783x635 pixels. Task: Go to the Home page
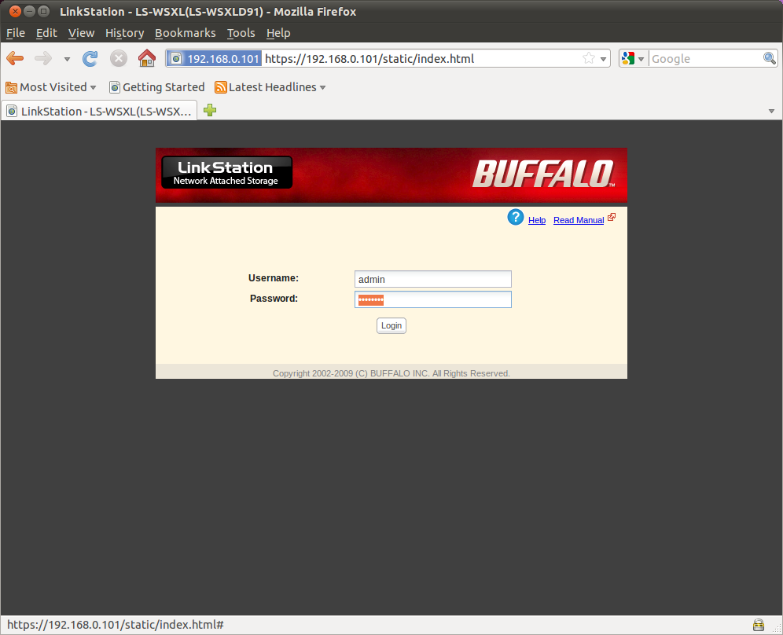click(x=147, y=58)
